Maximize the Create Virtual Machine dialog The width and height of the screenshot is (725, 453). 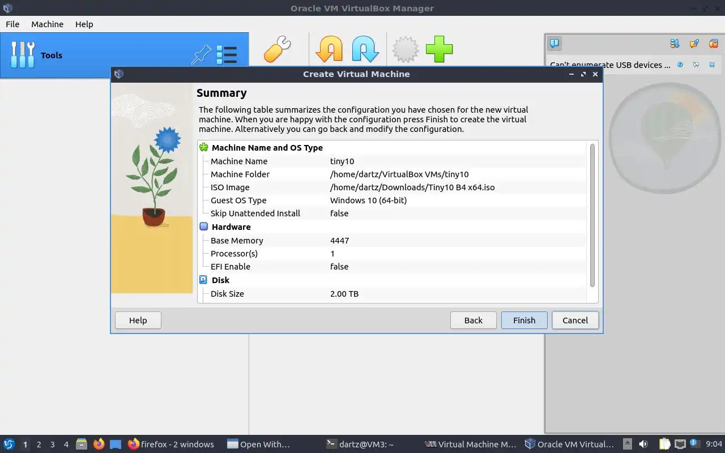pos(583,74)
